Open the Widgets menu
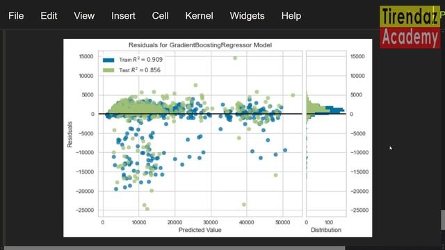This screenshot has width=445, height=250. tap(247, 16)
